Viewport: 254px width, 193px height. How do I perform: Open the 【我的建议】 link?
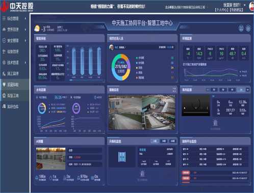(237, 10)
